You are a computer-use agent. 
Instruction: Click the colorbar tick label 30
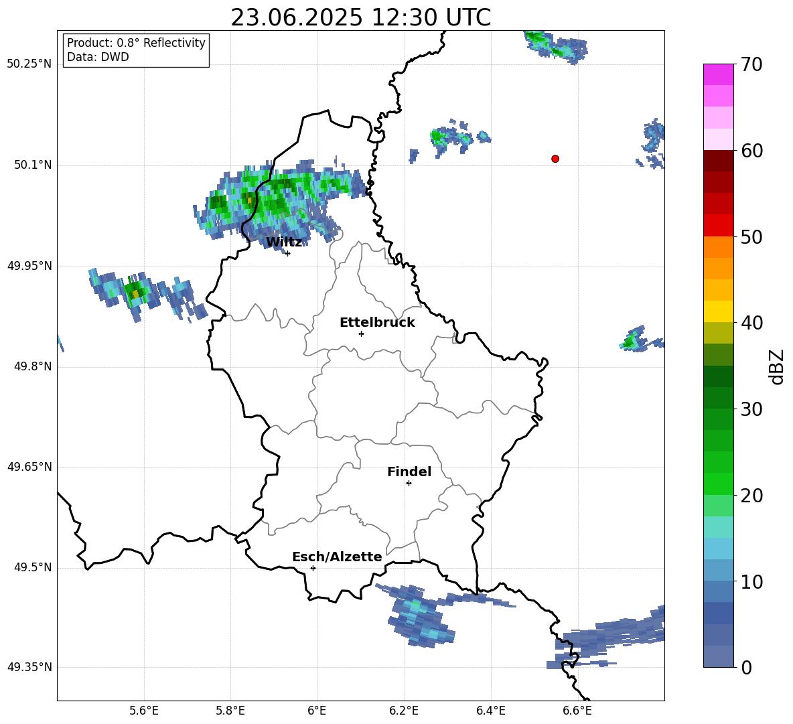(751, 409)
